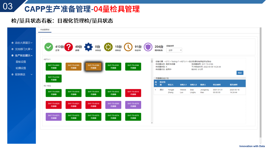269x151 pixels.
Task: Collapse the 生产状态展示 sidebar menu
Action: click(24, 56)
